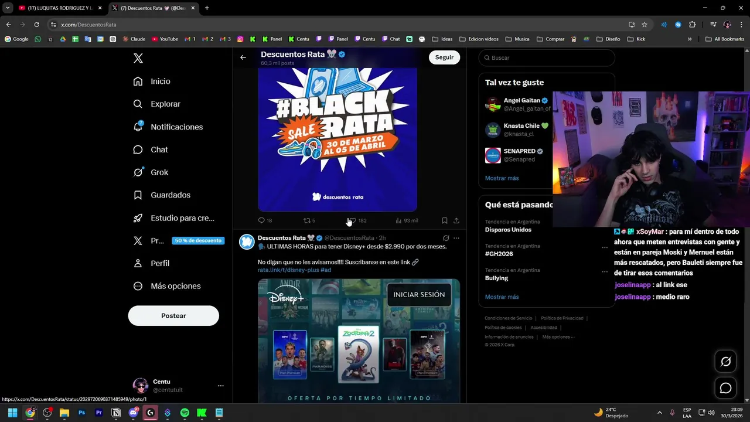The width and height of the screenshot is (750, 422).
Task: Follow Descuentos Rata with Seguir button
Action: click(444, 57)
